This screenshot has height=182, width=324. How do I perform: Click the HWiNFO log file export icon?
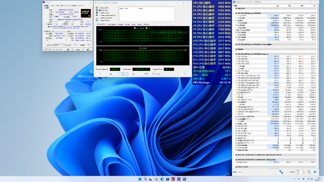303,172
